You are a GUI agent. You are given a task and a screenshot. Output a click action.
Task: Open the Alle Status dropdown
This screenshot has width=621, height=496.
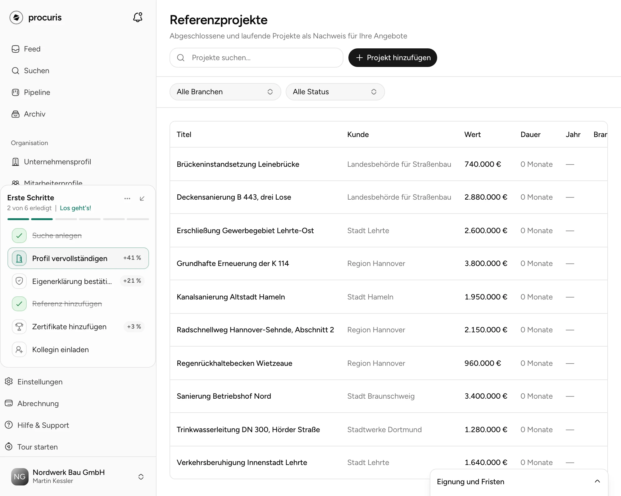[335, 92]
